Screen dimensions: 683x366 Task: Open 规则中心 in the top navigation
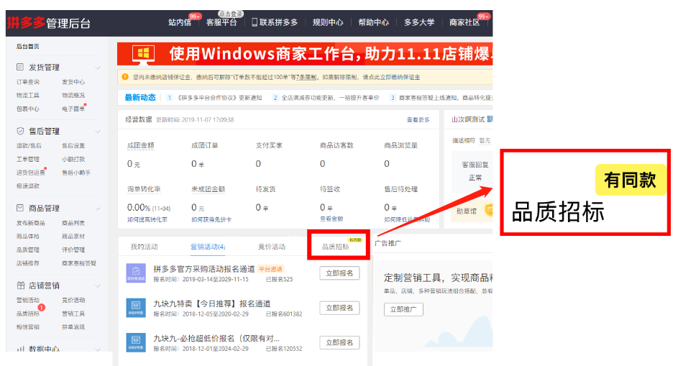(328, 22)
